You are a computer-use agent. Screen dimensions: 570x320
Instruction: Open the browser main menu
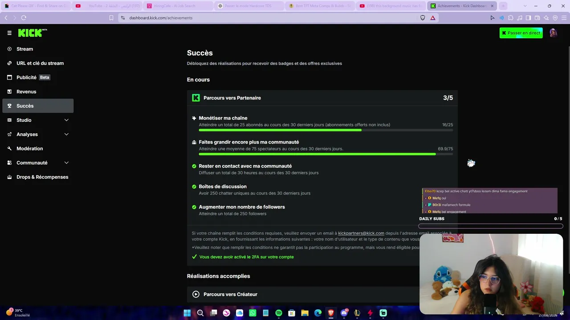pyautogui.click(x=564, y=18)
